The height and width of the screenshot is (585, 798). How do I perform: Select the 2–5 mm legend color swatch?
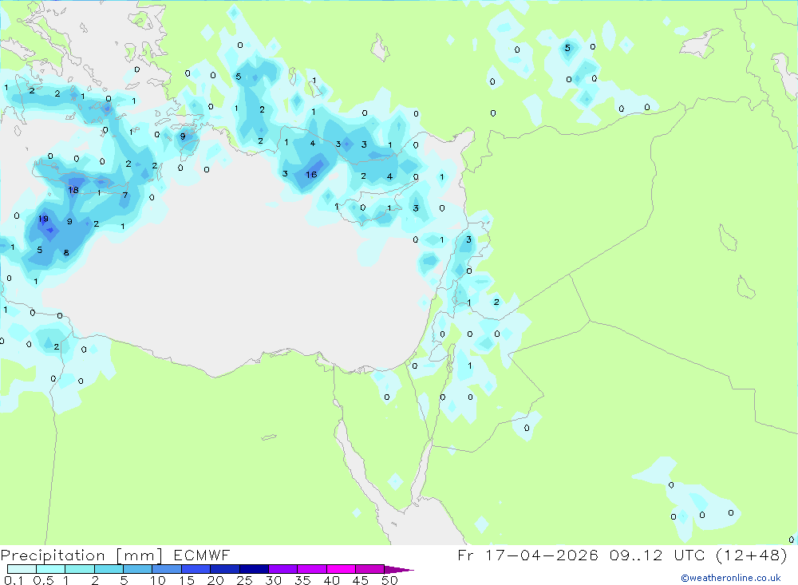[109, 569]
